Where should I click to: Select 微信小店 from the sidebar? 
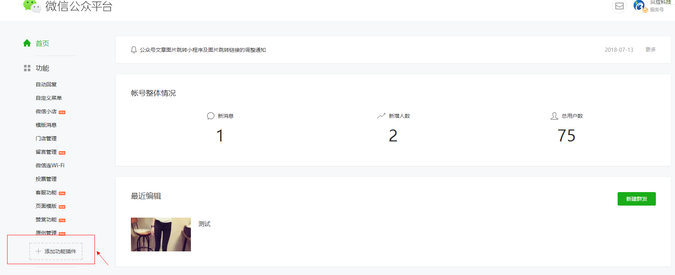pos(46,111)
